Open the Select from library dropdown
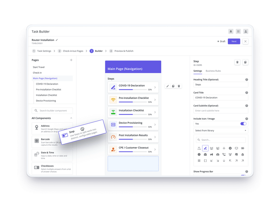The width and height of the screenshot is (280, 202). (221, 130)
